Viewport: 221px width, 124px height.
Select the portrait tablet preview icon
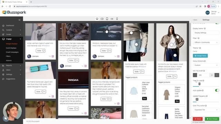[x=107, y=19]
